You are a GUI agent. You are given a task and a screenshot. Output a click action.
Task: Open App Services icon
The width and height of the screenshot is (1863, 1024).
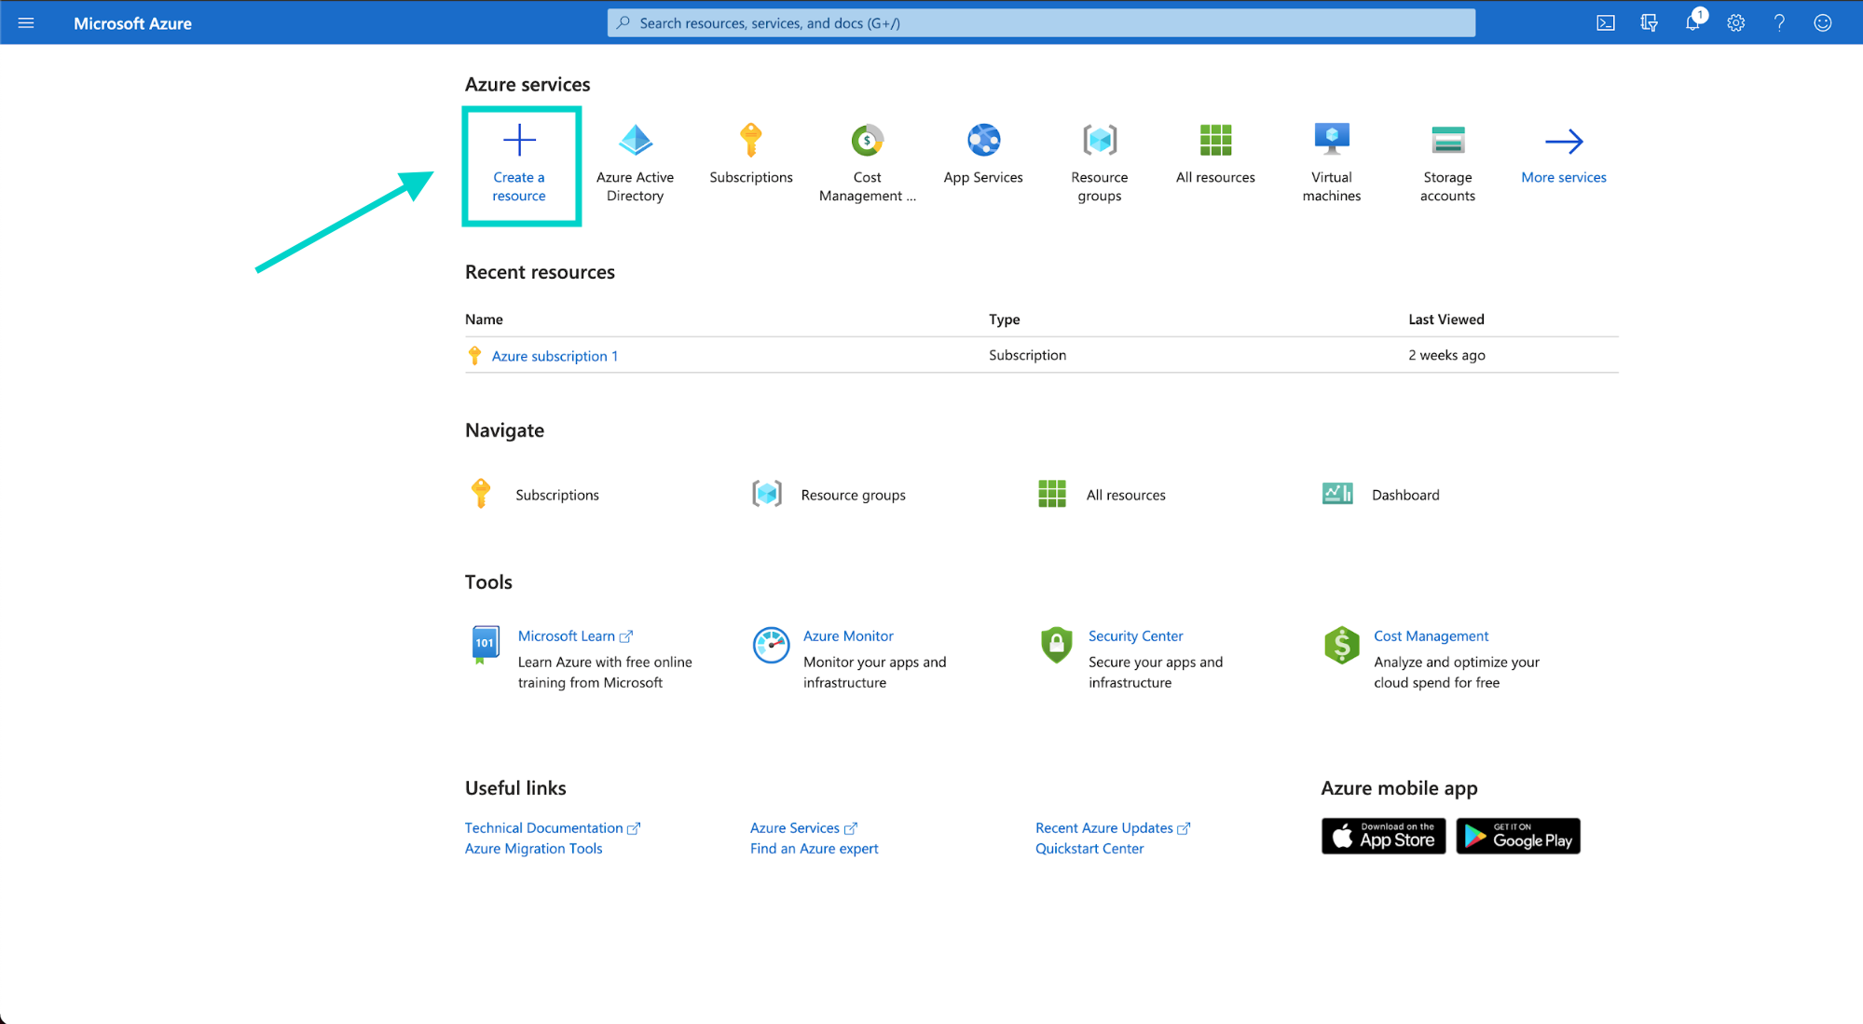coord(983,140)
